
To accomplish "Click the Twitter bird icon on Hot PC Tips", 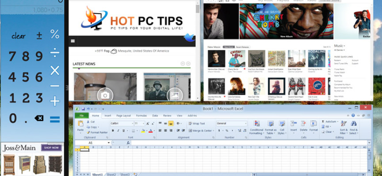I will click(189, 37).
